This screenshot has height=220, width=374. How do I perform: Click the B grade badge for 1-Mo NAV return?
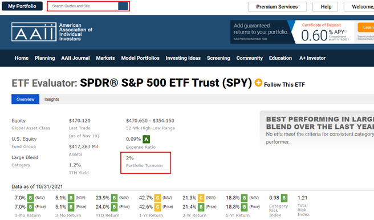30,198
